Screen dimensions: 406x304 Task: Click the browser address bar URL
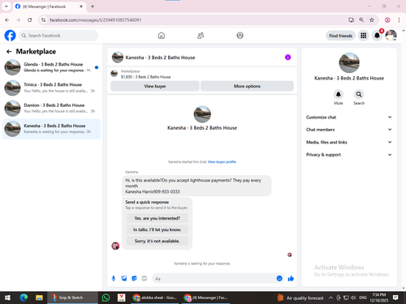[x=95, y=19]
